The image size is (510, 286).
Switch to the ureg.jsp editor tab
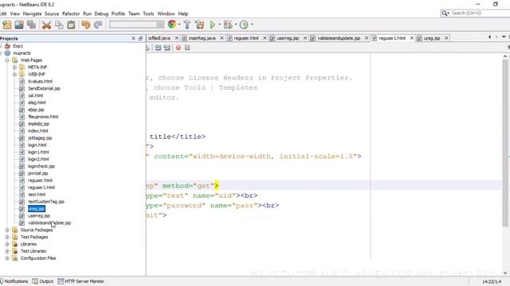pyautogui.click(x=432, y=38)
